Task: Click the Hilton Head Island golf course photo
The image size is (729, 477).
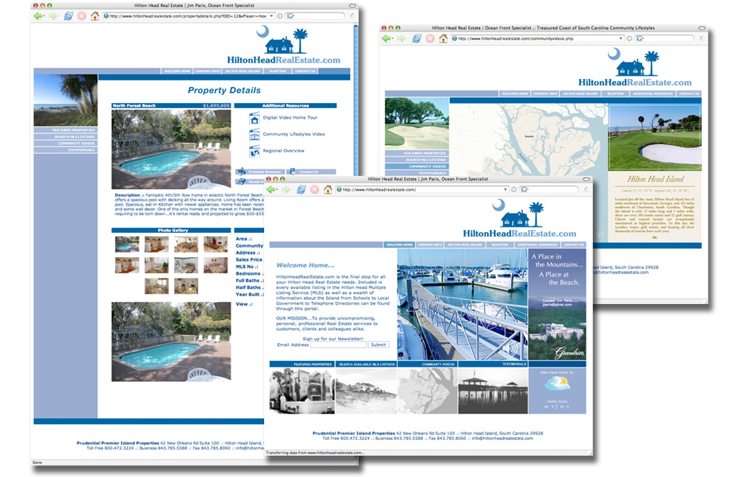Action: [x=655, y=137]
